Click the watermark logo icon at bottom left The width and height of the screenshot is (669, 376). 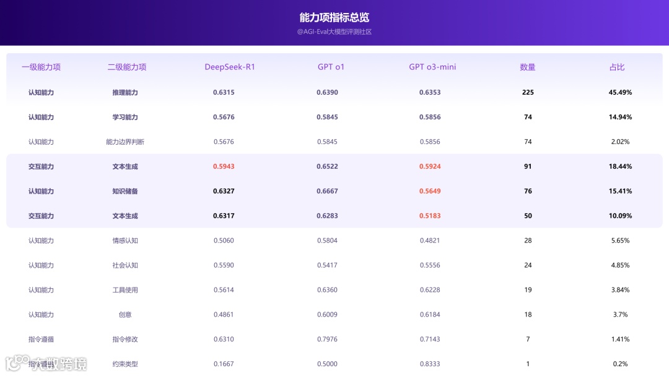point(17,363)
